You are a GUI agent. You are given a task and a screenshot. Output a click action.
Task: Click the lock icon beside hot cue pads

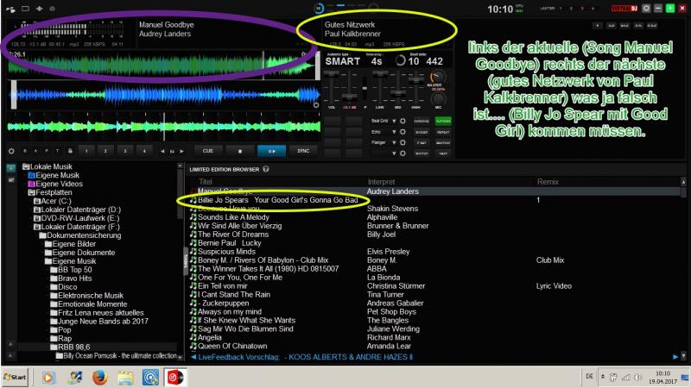(x=70, y=151)
